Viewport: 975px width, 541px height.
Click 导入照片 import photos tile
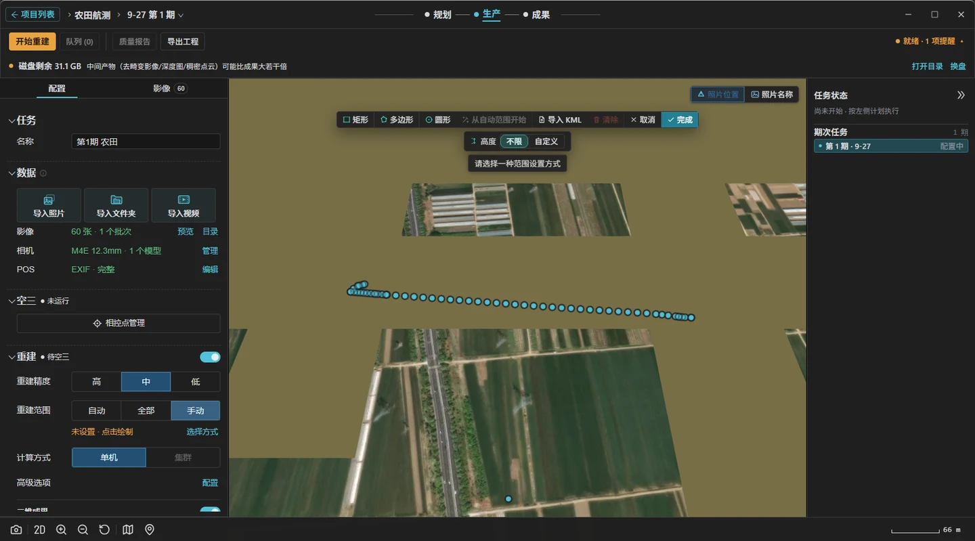click(49, 205)
